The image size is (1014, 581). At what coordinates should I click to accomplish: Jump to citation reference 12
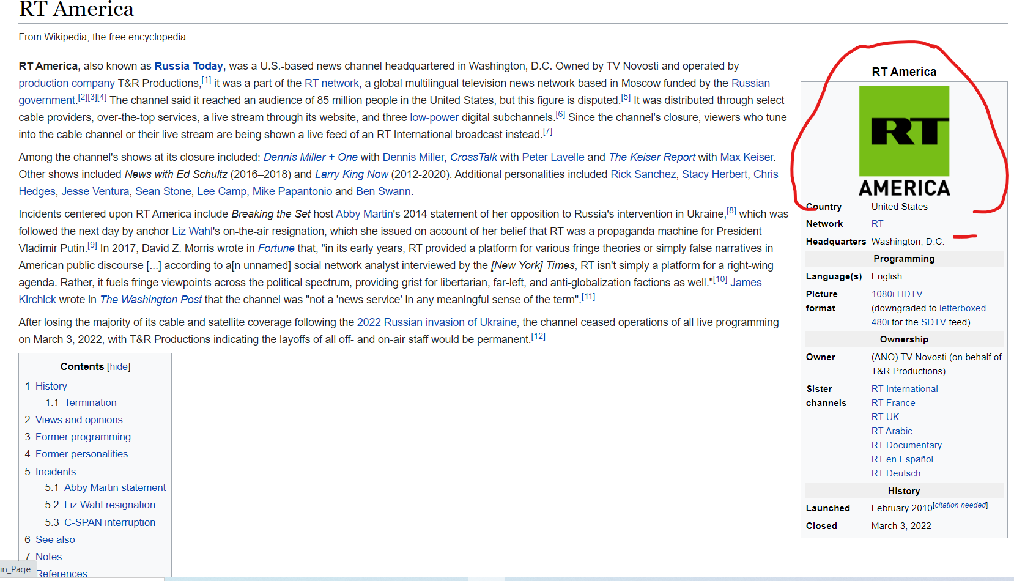click(x=538, y=336)
